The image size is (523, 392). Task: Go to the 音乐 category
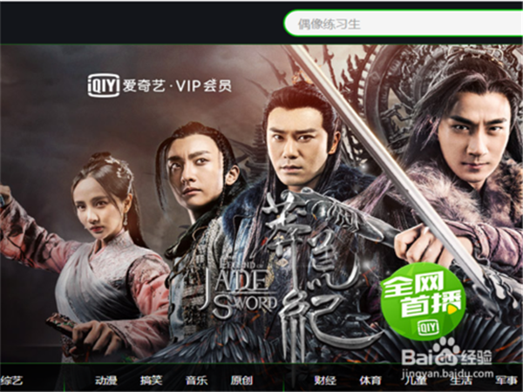(196, 380)
